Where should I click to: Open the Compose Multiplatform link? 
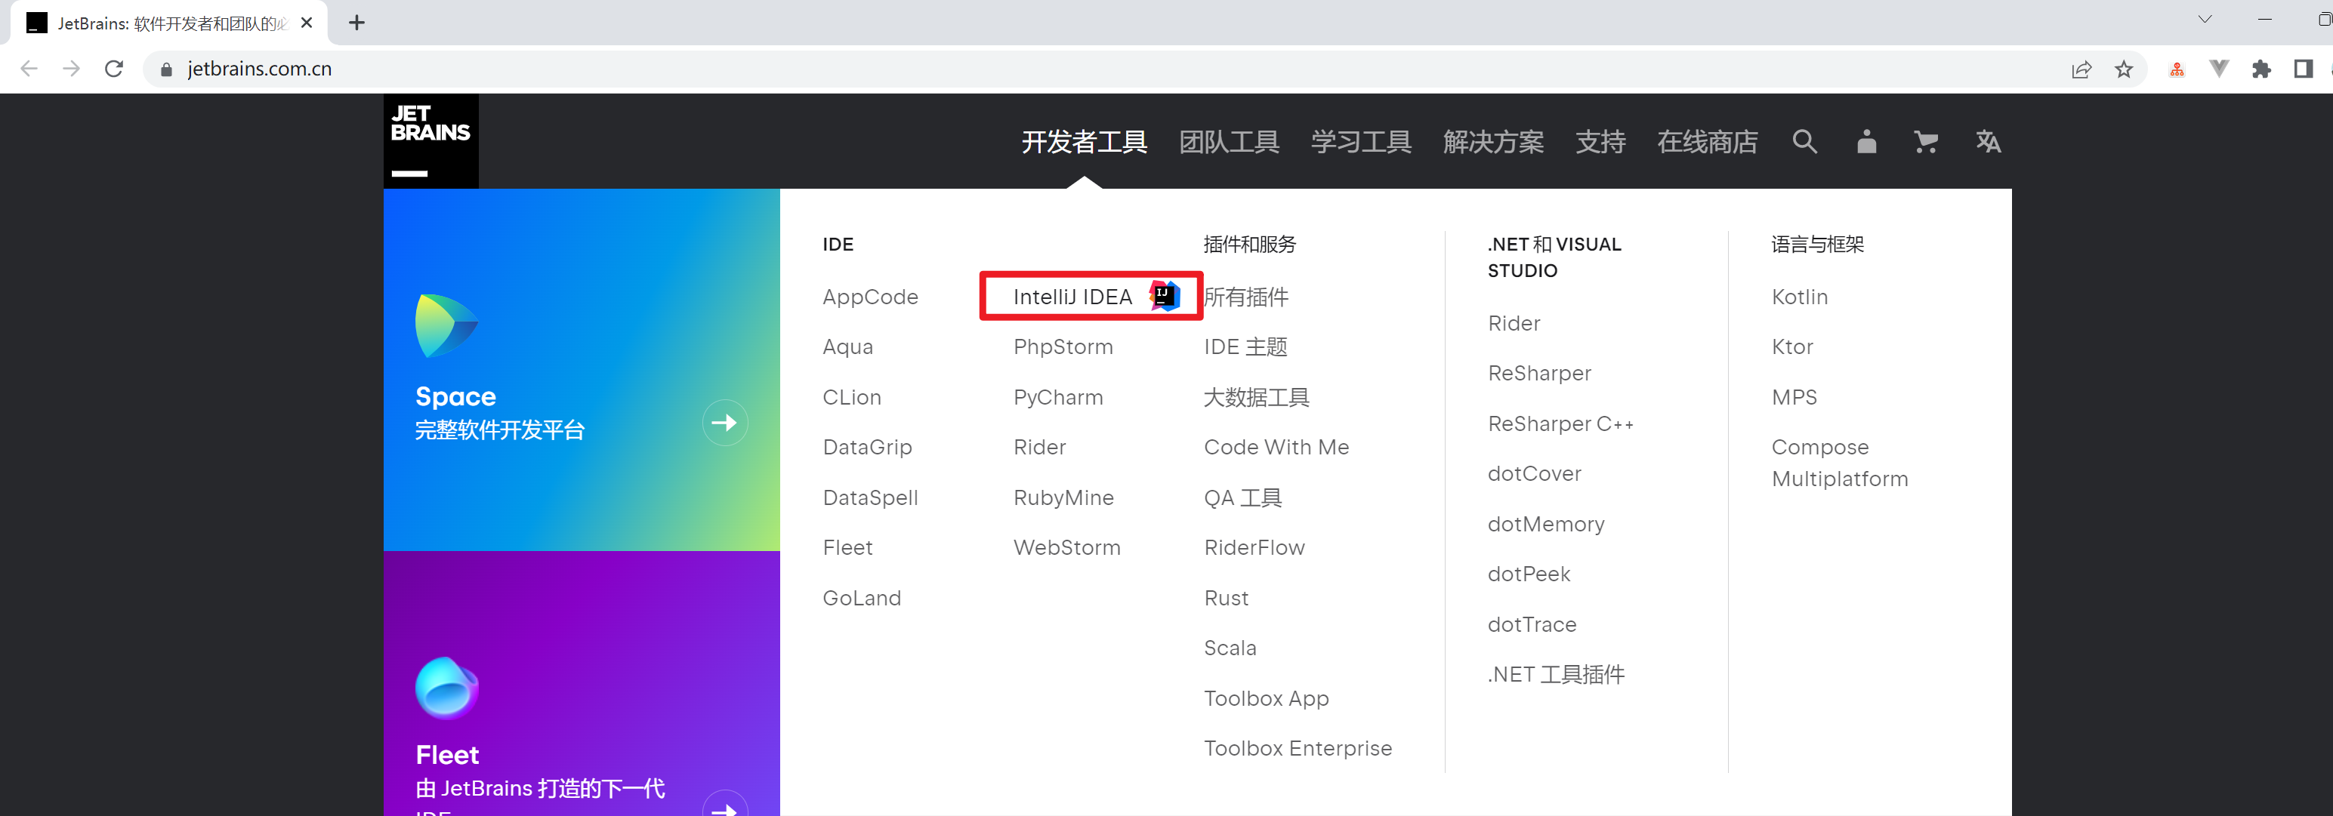(1839, 463)
